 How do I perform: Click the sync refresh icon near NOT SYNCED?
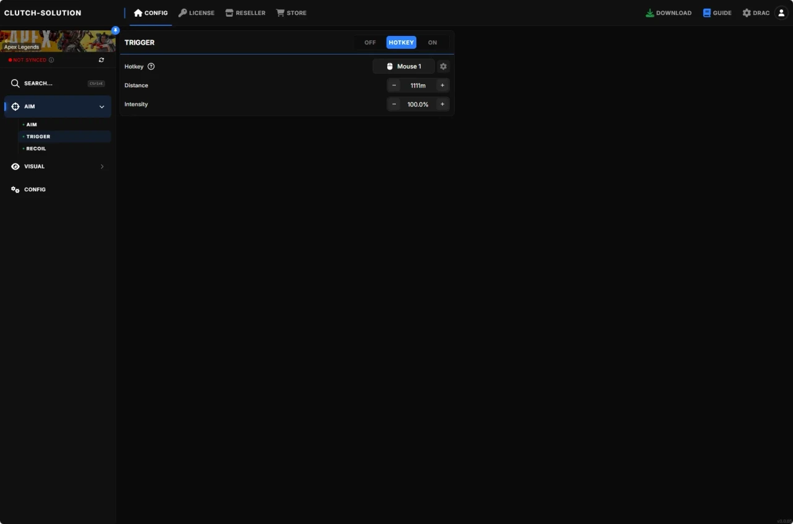point(102,59)
